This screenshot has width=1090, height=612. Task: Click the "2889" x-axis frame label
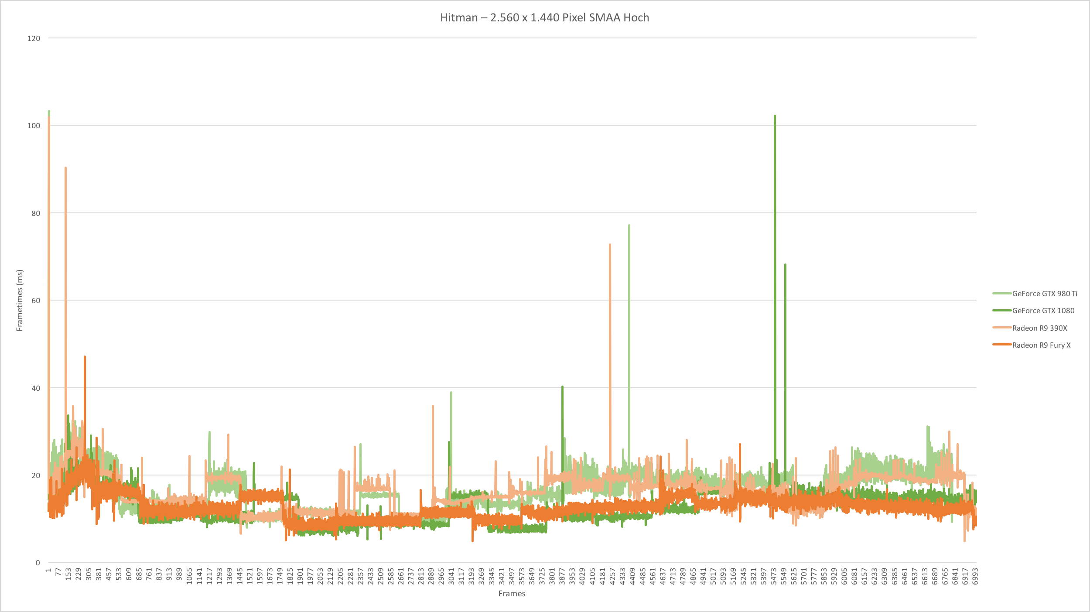point(431,576)
